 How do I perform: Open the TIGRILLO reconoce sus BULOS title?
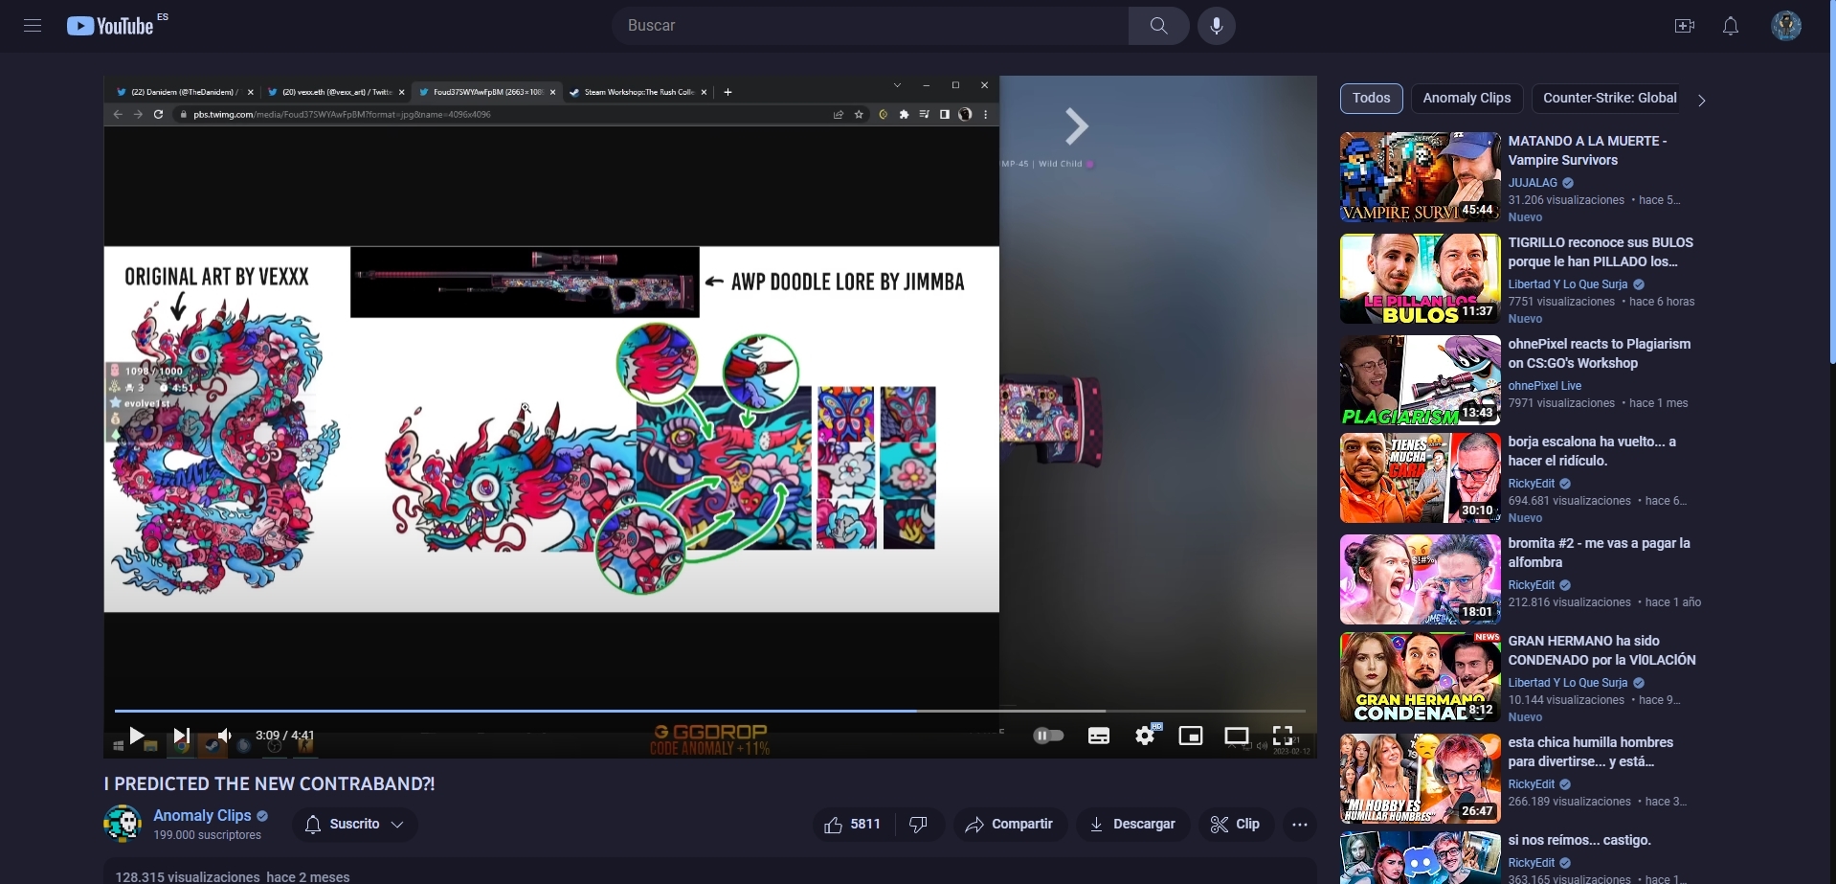pos(1601,252)
